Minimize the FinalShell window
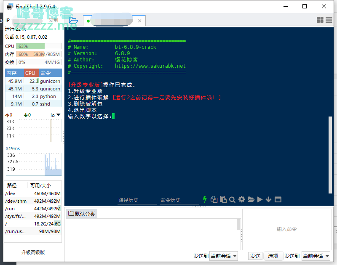The image size is (337, 265). coord(286,6)
